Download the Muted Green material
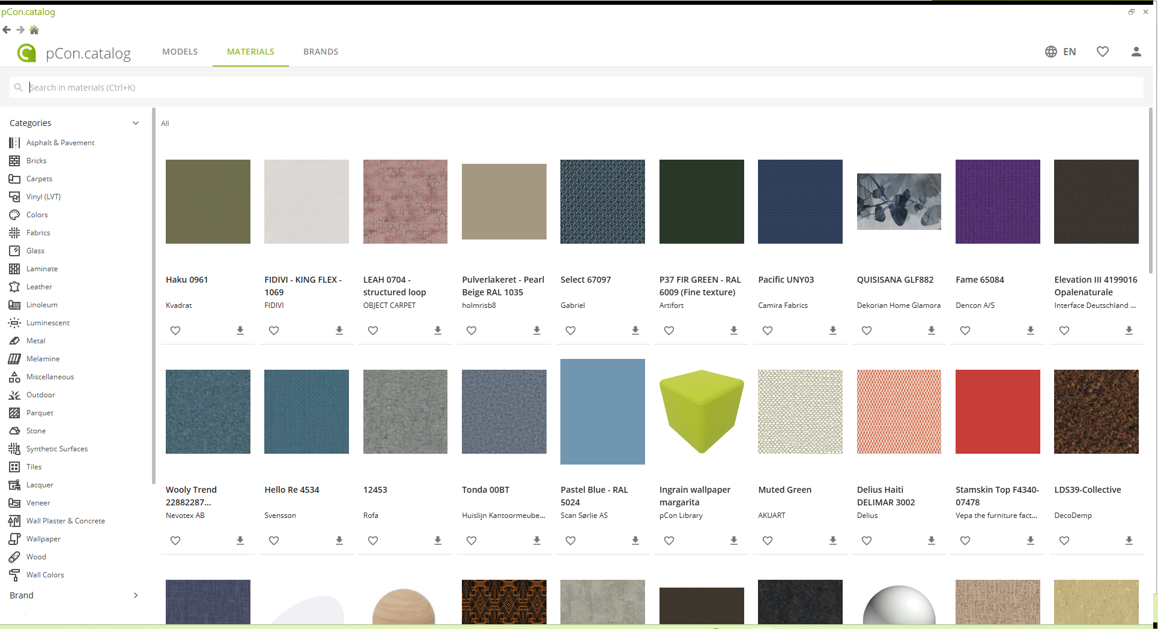1158x629 pixels. pyautogui.click(x=833, y=540)
